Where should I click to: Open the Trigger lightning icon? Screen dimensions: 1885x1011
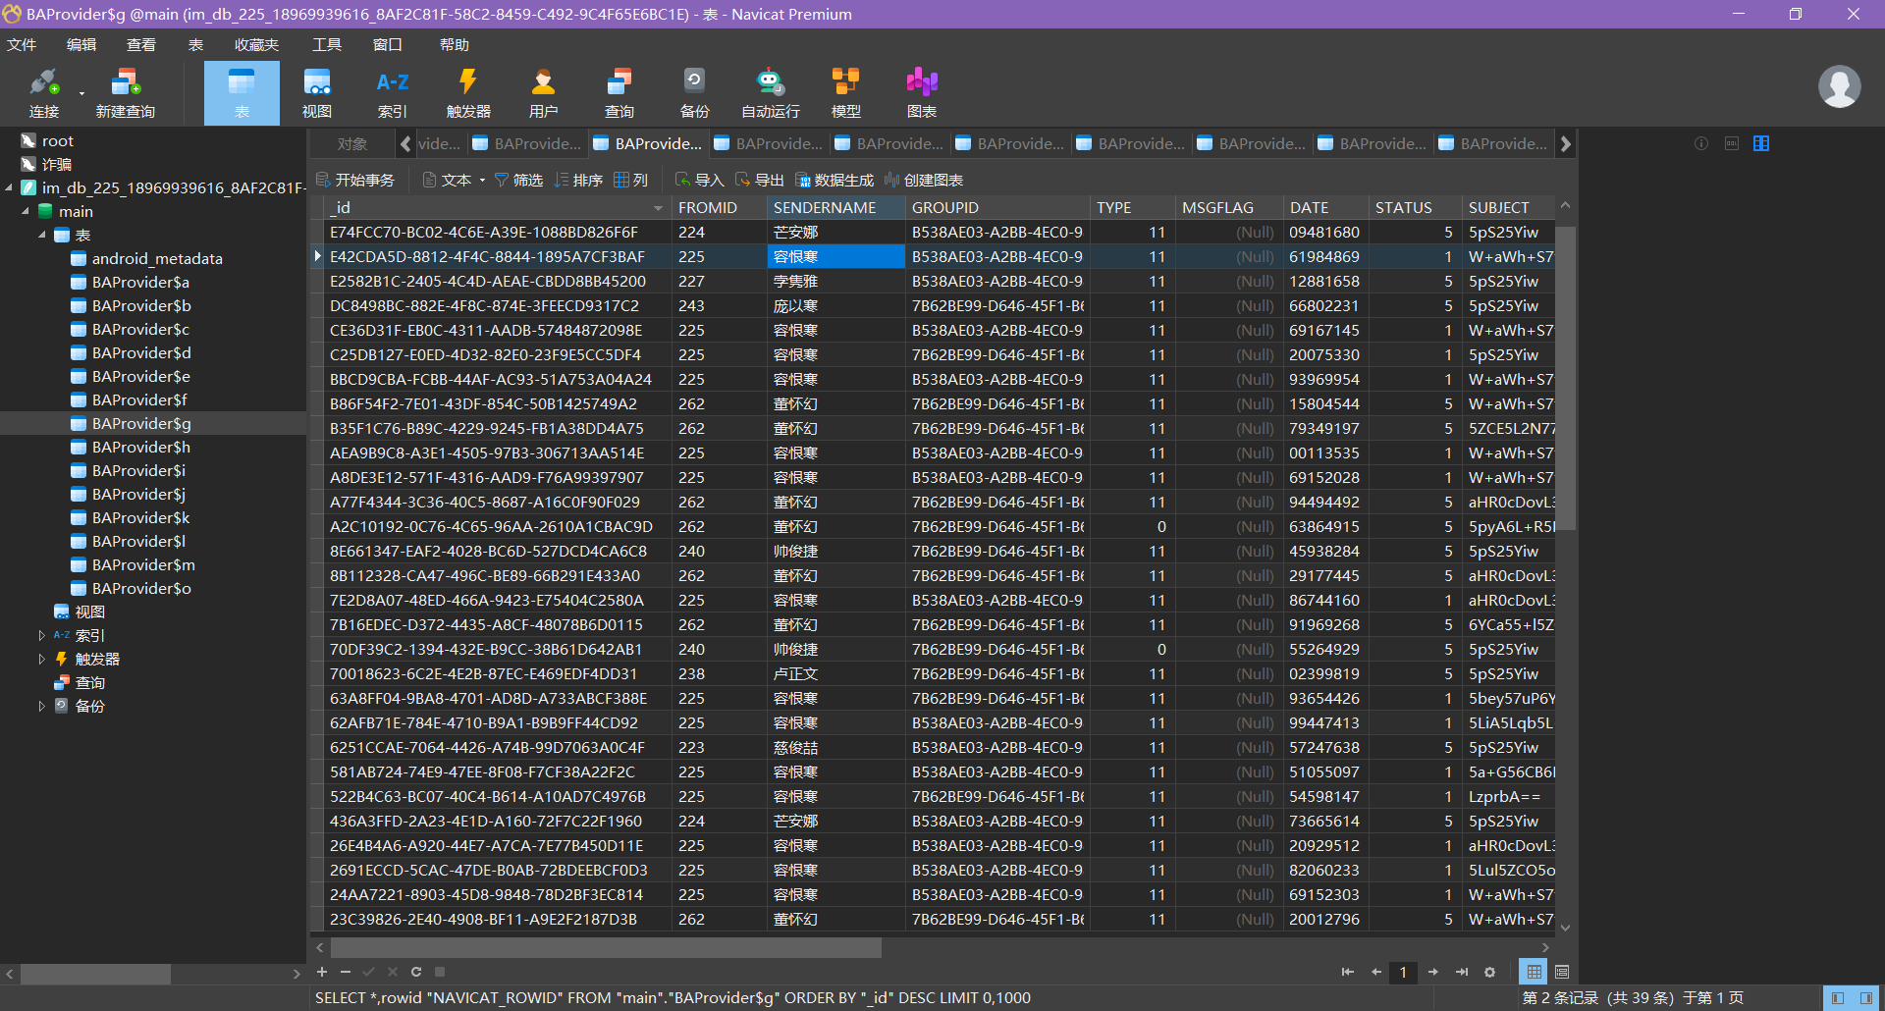coord(468,93)
